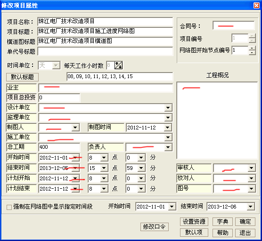
Task: Click the 默认标题 button
Action: tap(23, 77)
